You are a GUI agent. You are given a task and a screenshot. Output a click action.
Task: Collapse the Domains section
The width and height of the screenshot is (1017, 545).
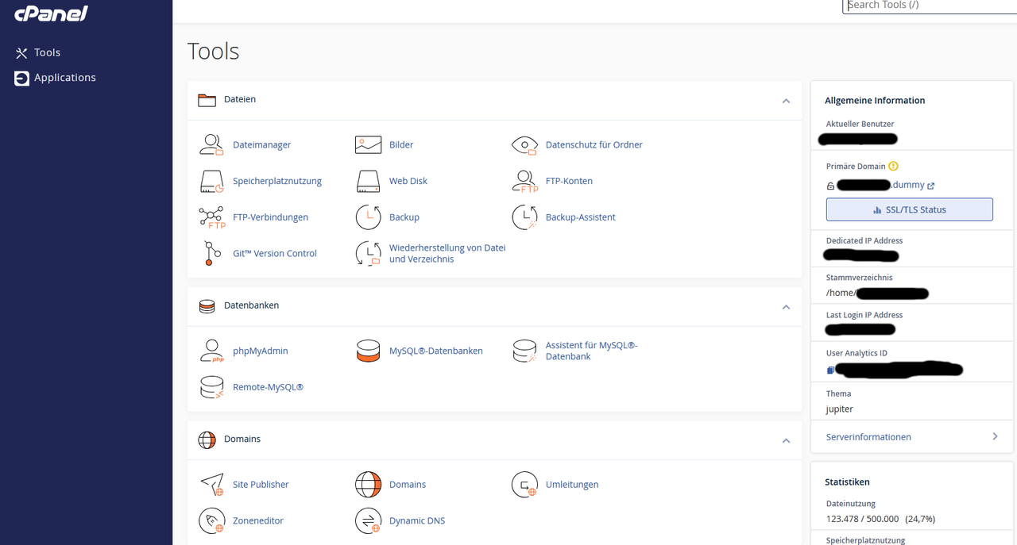coord(786,440)
